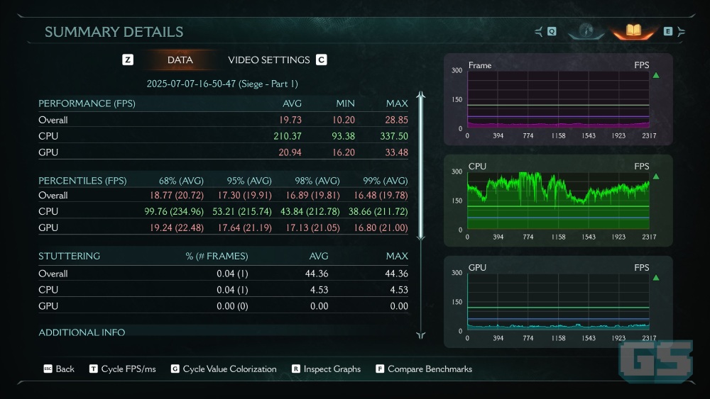Click the green triangle on Frame graph
The height and width of the screenshot is (399, 710).
coord(655,75)
